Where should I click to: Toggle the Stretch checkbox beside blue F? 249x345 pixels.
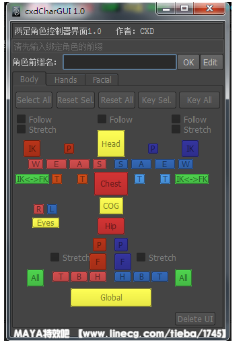click(141, 257)
